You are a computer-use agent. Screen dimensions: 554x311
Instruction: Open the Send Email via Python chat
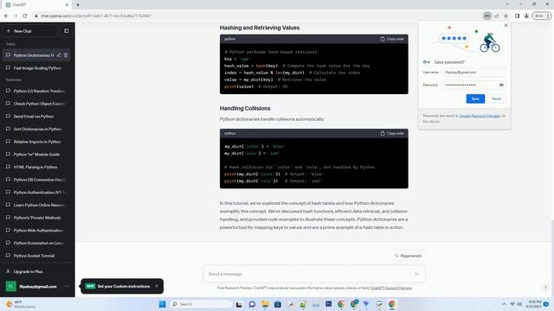[x=37, y=117]
